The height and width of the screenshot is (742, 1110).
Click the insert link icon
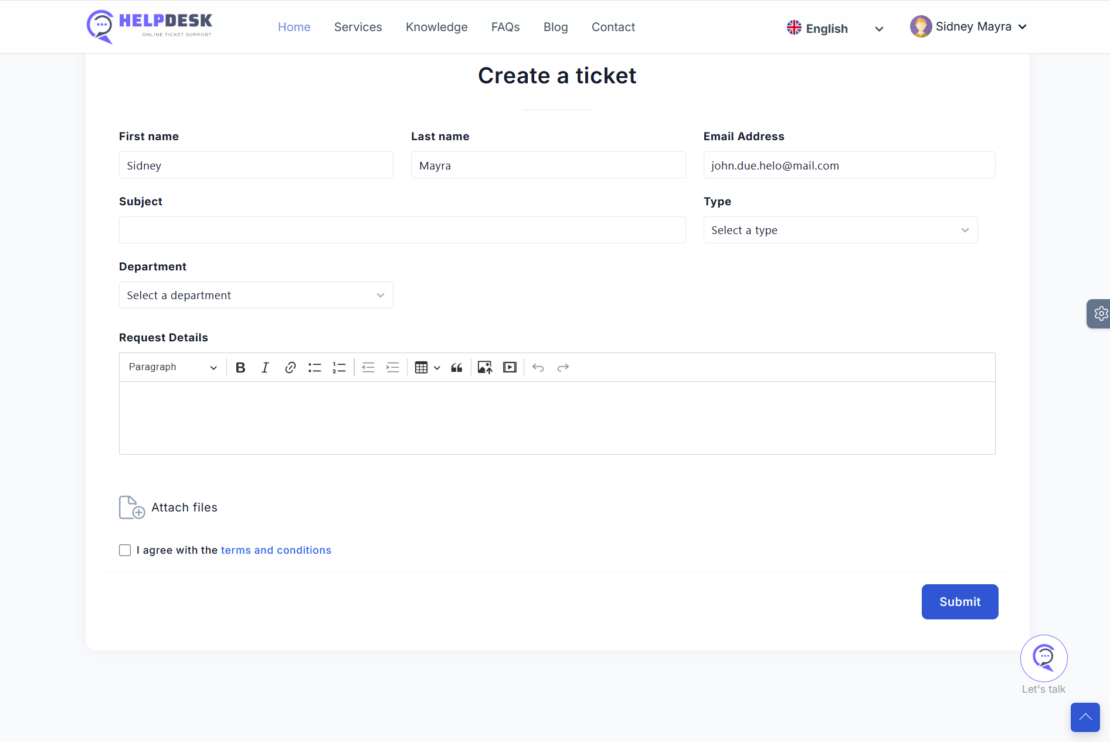coord(290,368)
